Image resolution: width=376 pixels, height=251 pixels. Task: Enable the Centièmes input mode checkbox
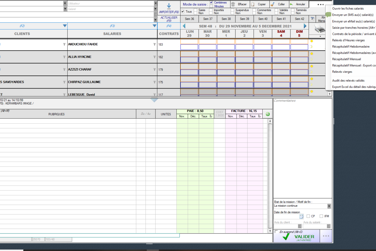pyautogui.click(x=211, y=3)
